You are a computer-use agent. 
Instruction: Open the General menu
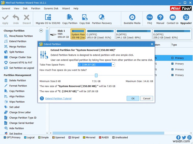(6, 9)
